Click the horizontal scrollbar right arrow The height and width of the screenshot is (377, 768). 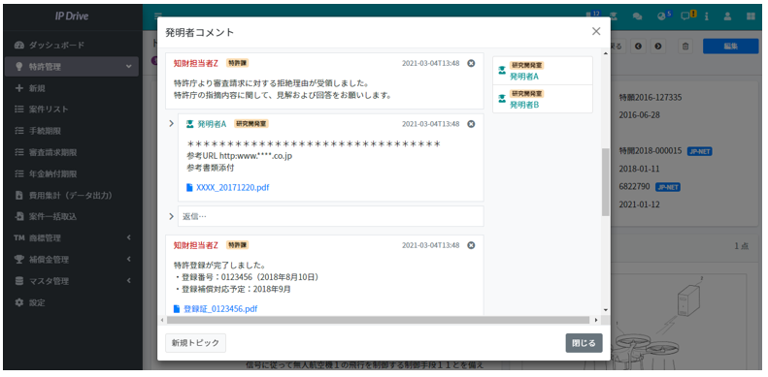point(596,320)
